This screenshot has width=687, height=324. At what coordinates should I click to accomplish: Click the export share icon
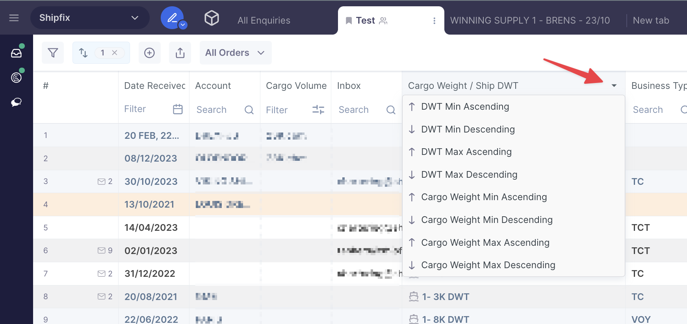pos(180,53)
